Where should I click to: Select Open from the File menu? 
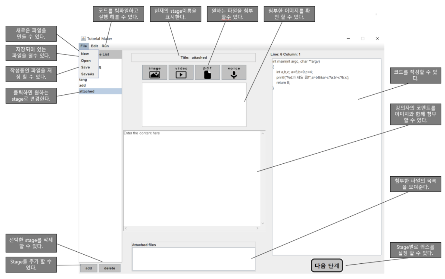(x=86, y=61)
